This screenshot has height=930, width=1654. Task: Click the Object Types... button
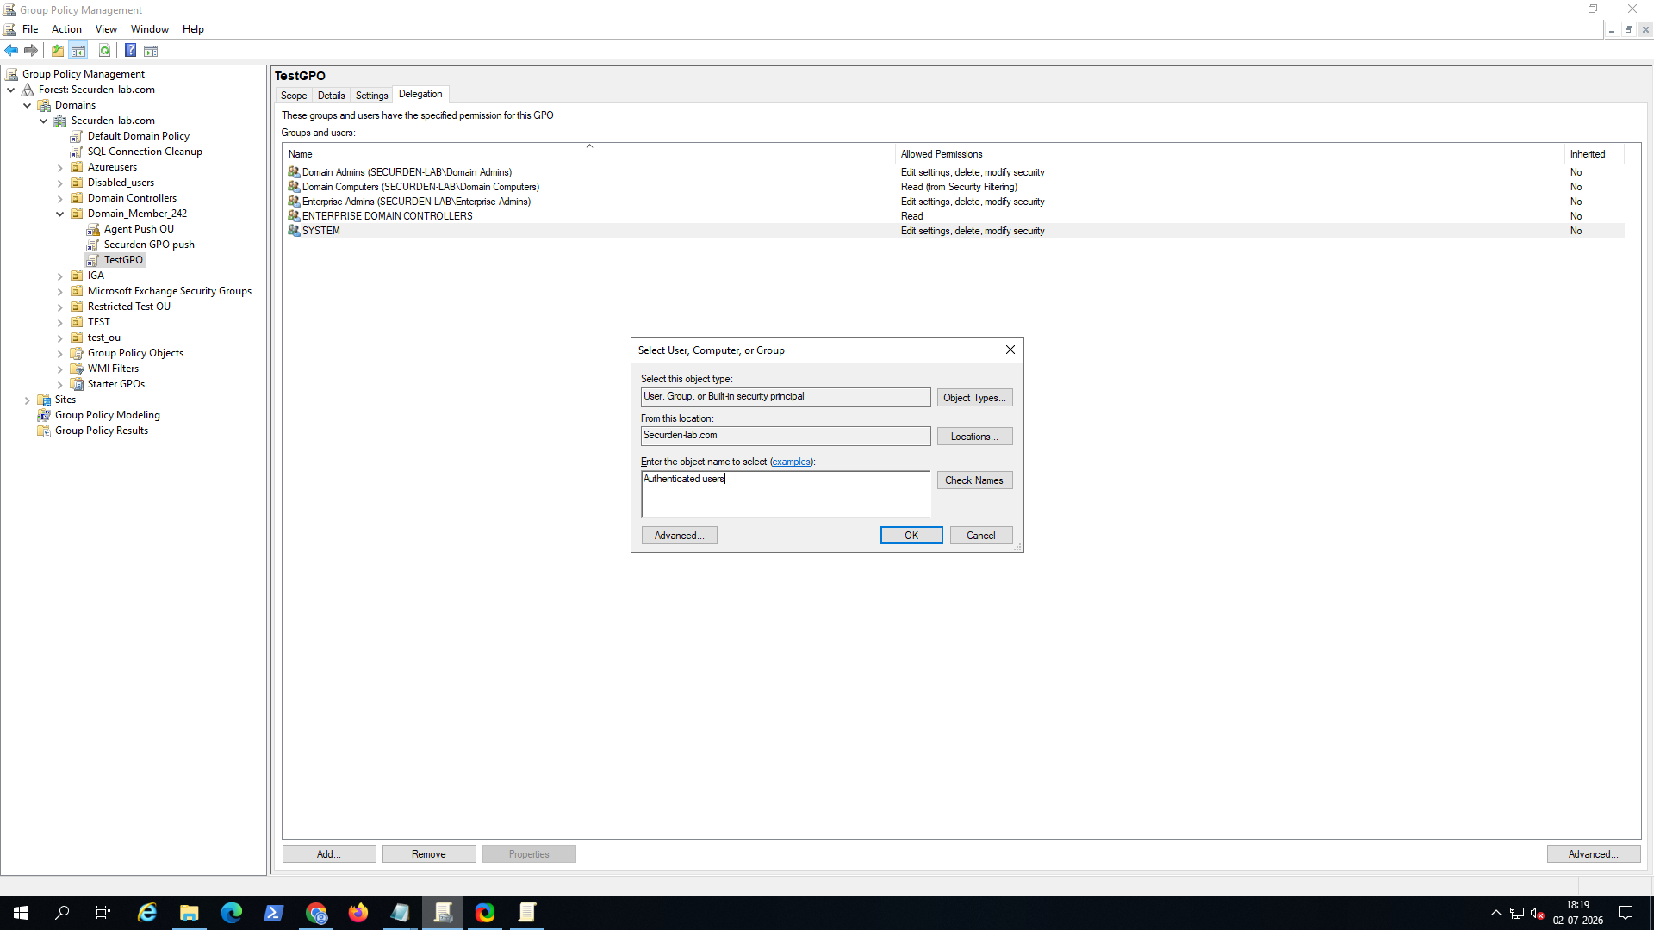(x=974, y=398)
